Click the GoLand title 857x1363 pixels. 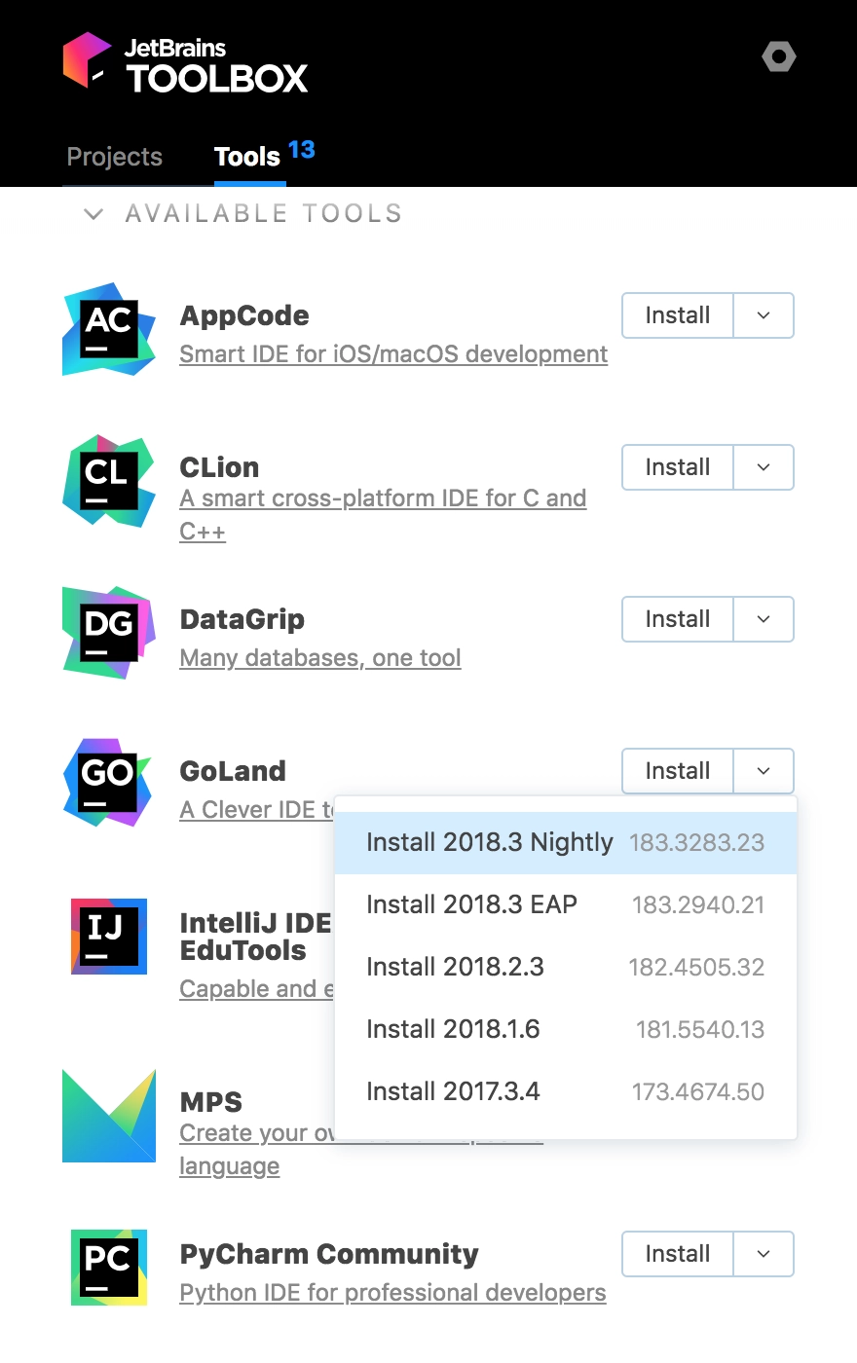pyautogui.click(x=233, y=771)
